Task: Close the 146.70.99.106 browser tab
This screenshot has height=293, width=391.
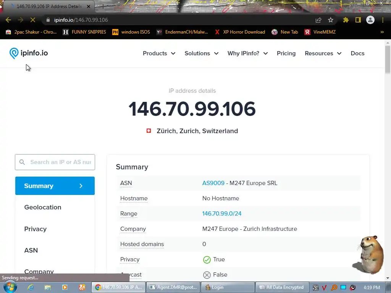Action: [x=89, y=6]
